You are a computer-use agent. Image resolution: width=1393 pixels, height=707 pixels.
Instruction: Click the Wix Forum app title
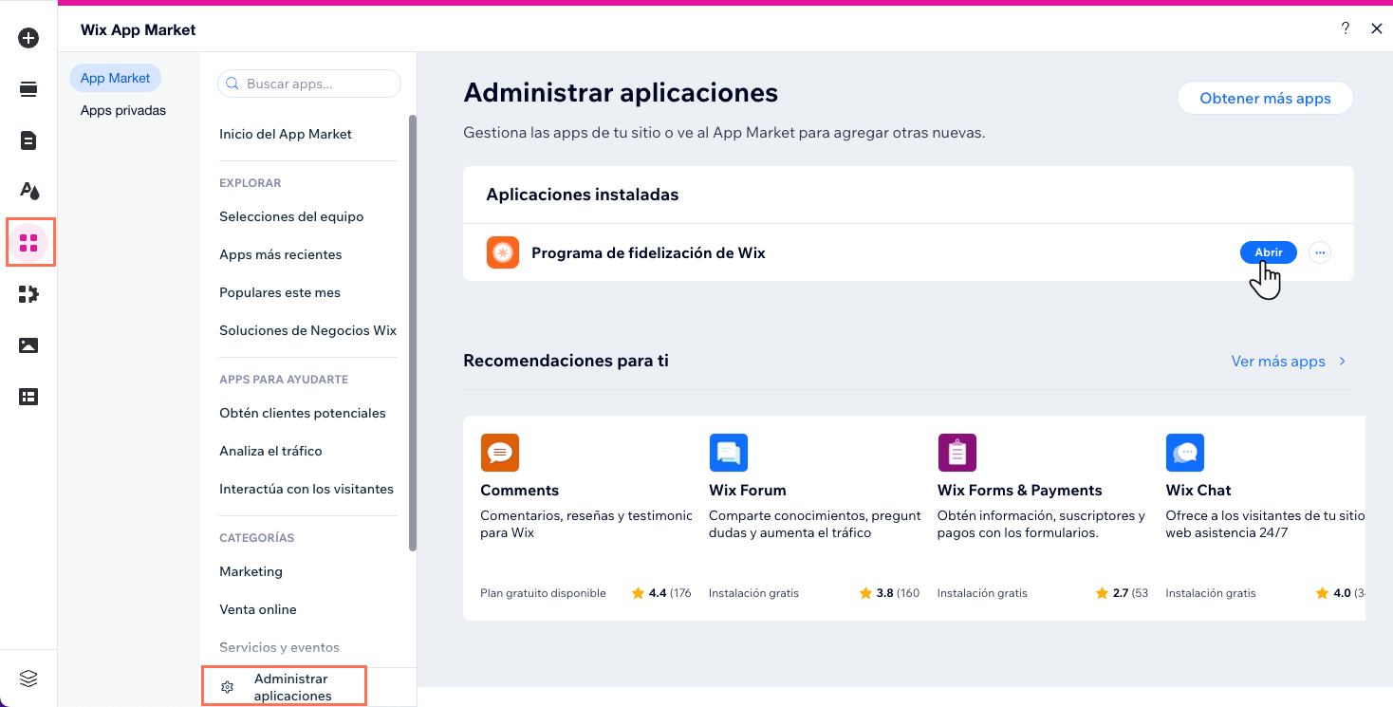(748, 490)
